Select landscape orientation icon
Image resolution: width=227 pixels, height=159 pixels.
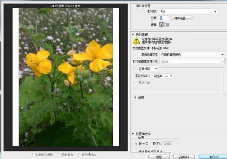point(166,25)
